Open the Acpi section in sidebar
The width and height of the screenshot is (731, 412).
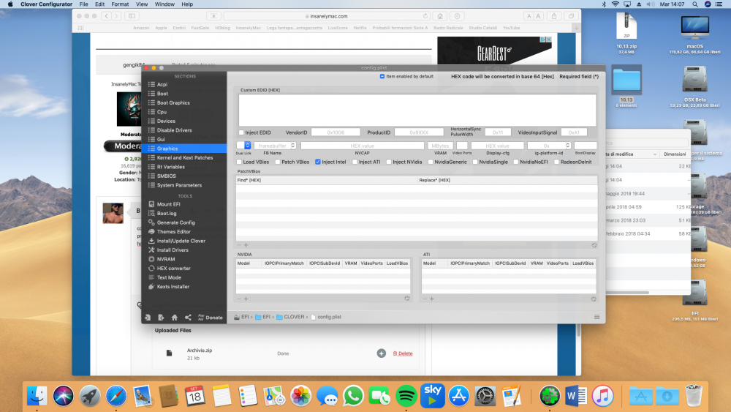162,84
